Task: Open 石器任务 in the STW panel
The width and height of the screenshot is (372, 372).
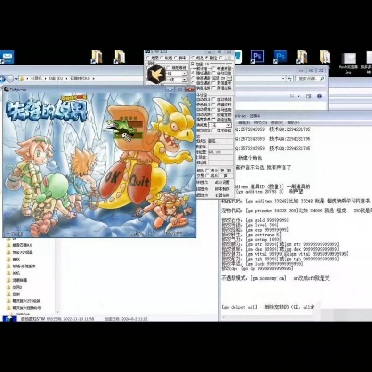Action: coord(222,195)
